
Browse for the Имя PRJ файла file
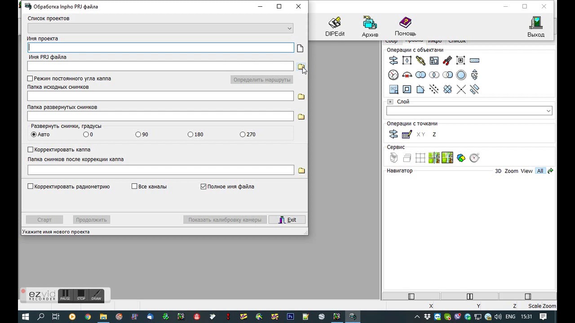pyautogui.click(x=301, y=67)
